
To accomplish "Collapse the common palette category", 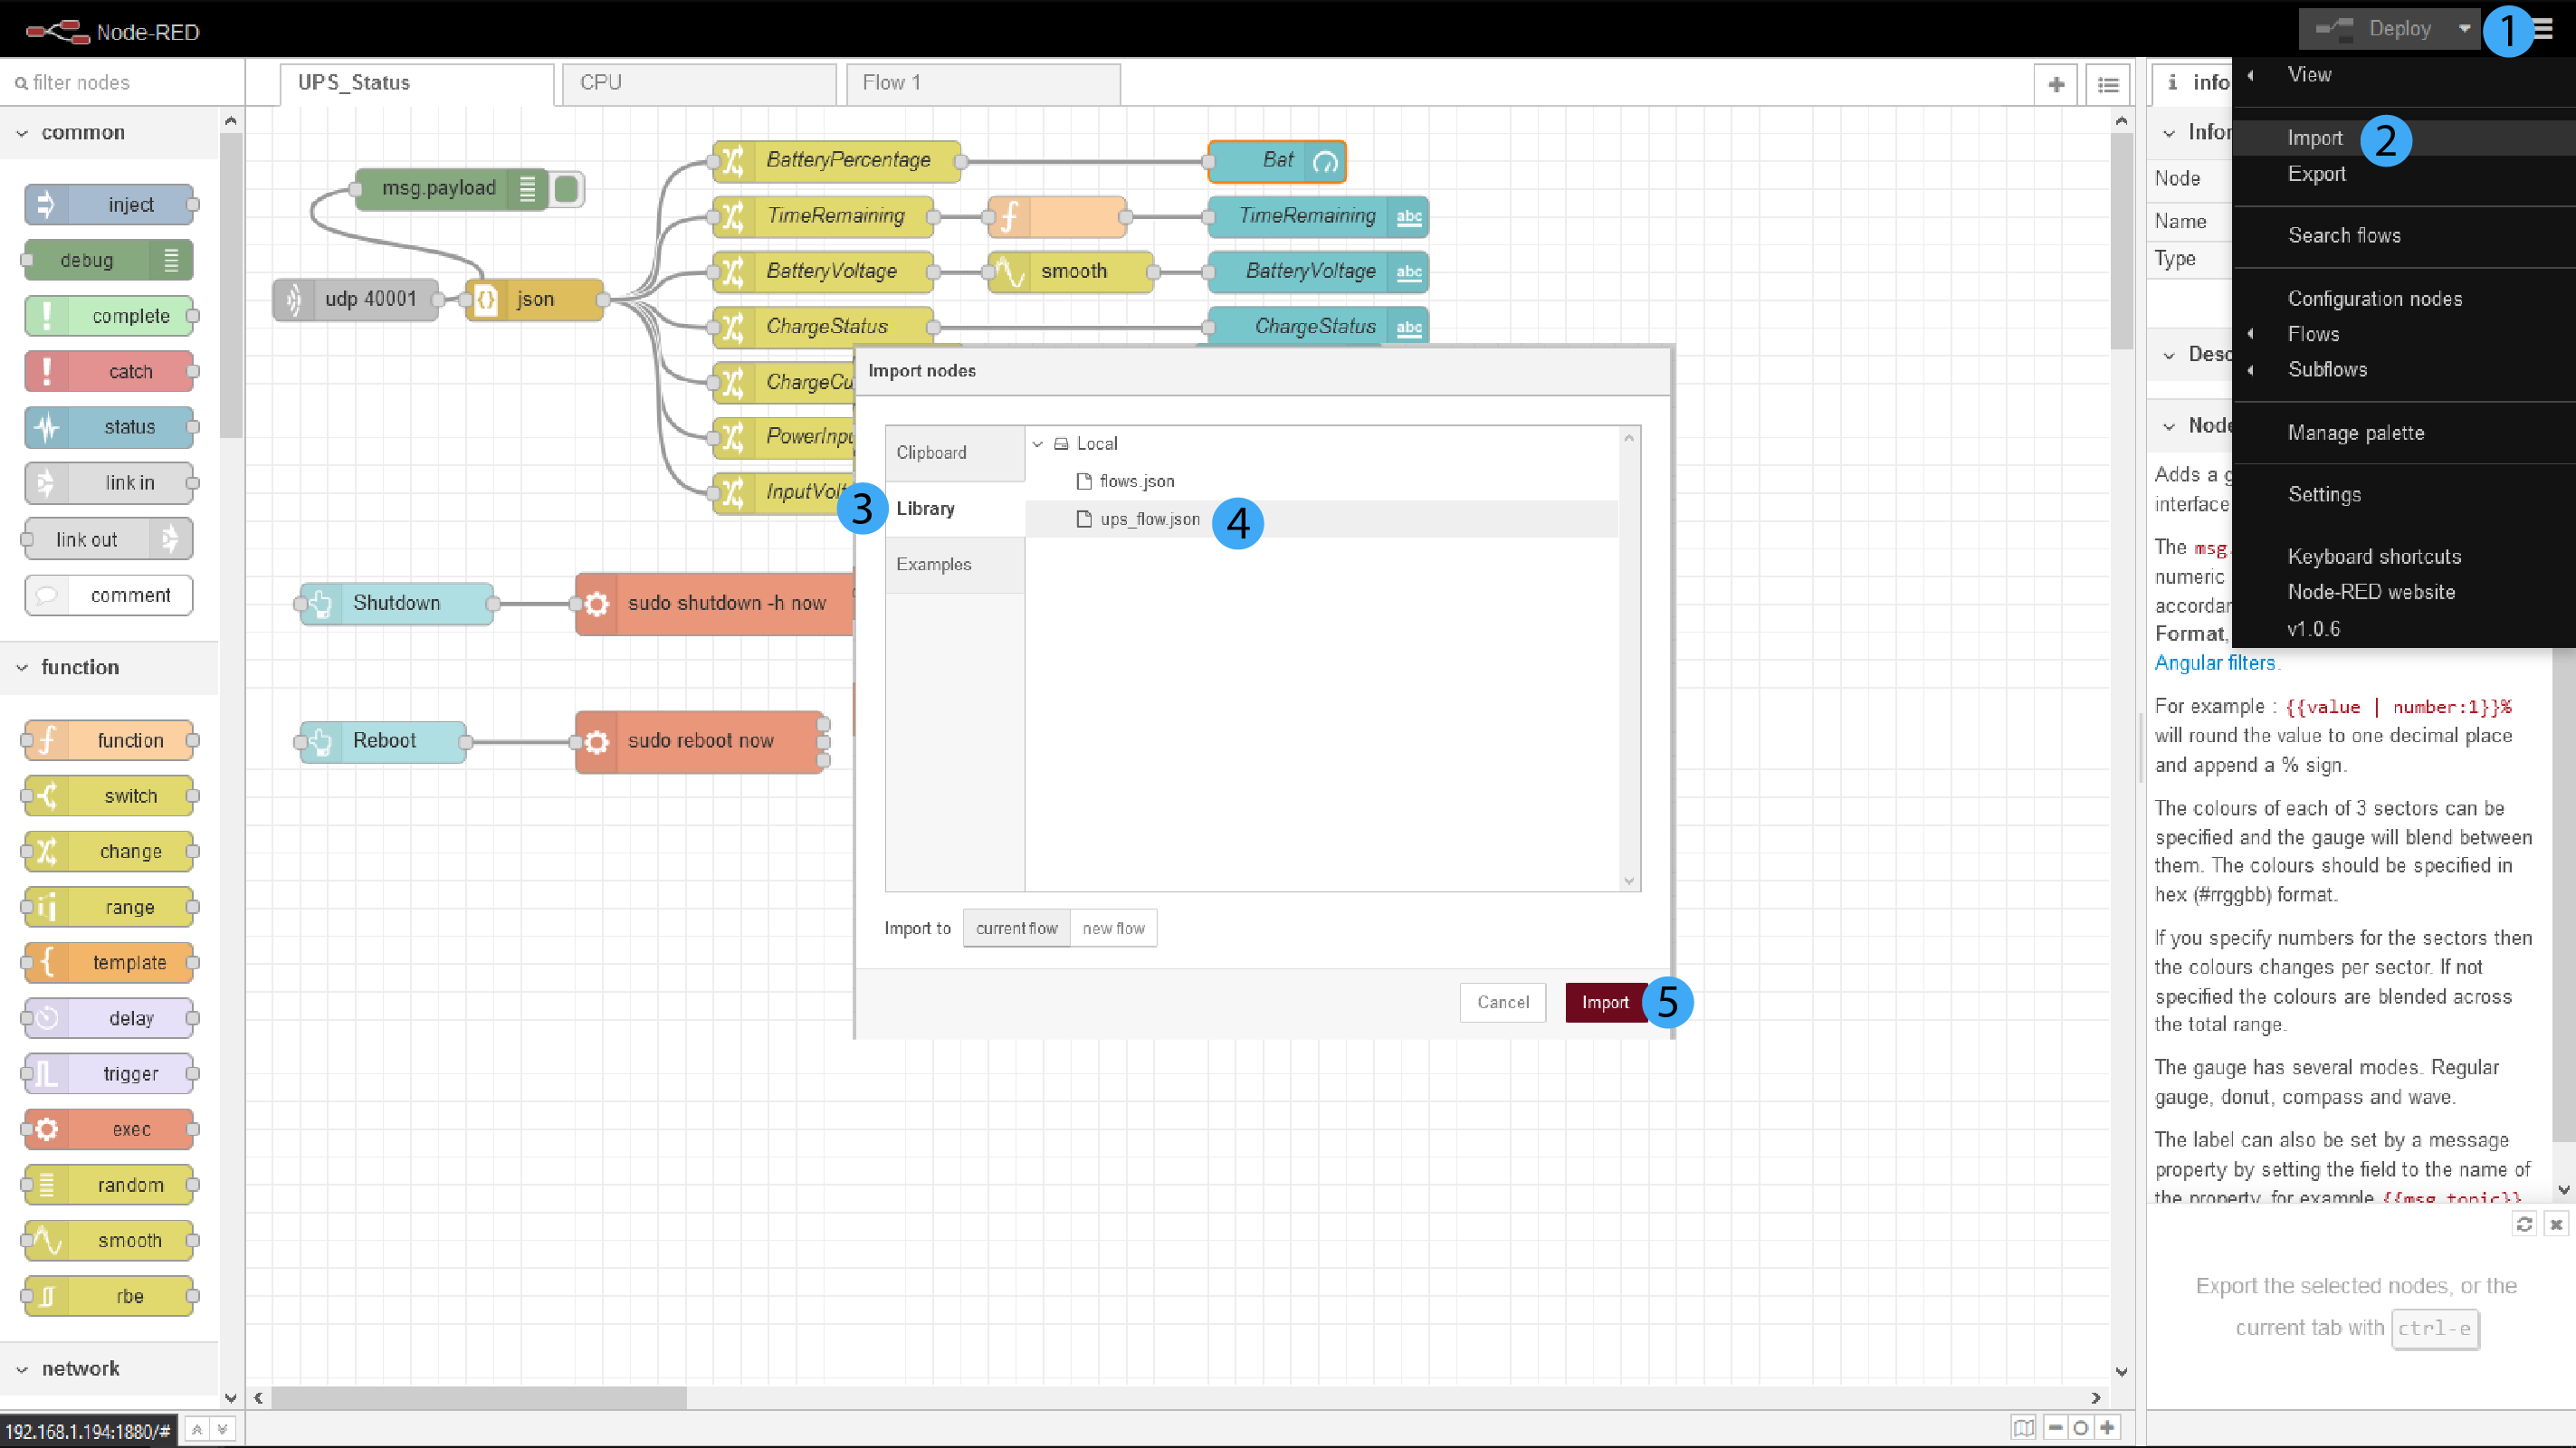I will pyautogui.click(x=22, y=133).
